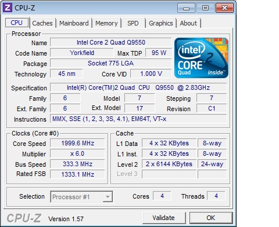Click the L1 Inst. 8-way value

coord(212,153)
